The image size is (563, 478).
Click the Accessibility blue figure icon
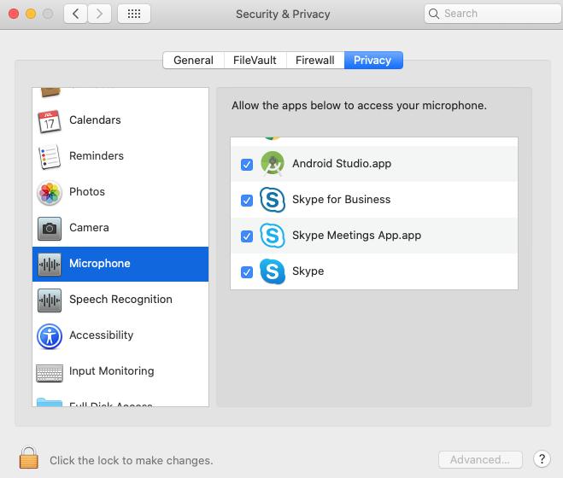tap(50, 336)
